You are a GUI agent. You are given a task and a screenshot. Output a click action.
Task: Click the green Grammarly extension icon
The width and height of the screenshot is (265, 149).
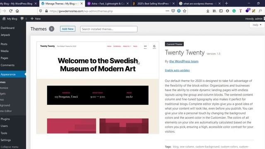[234, 11]
